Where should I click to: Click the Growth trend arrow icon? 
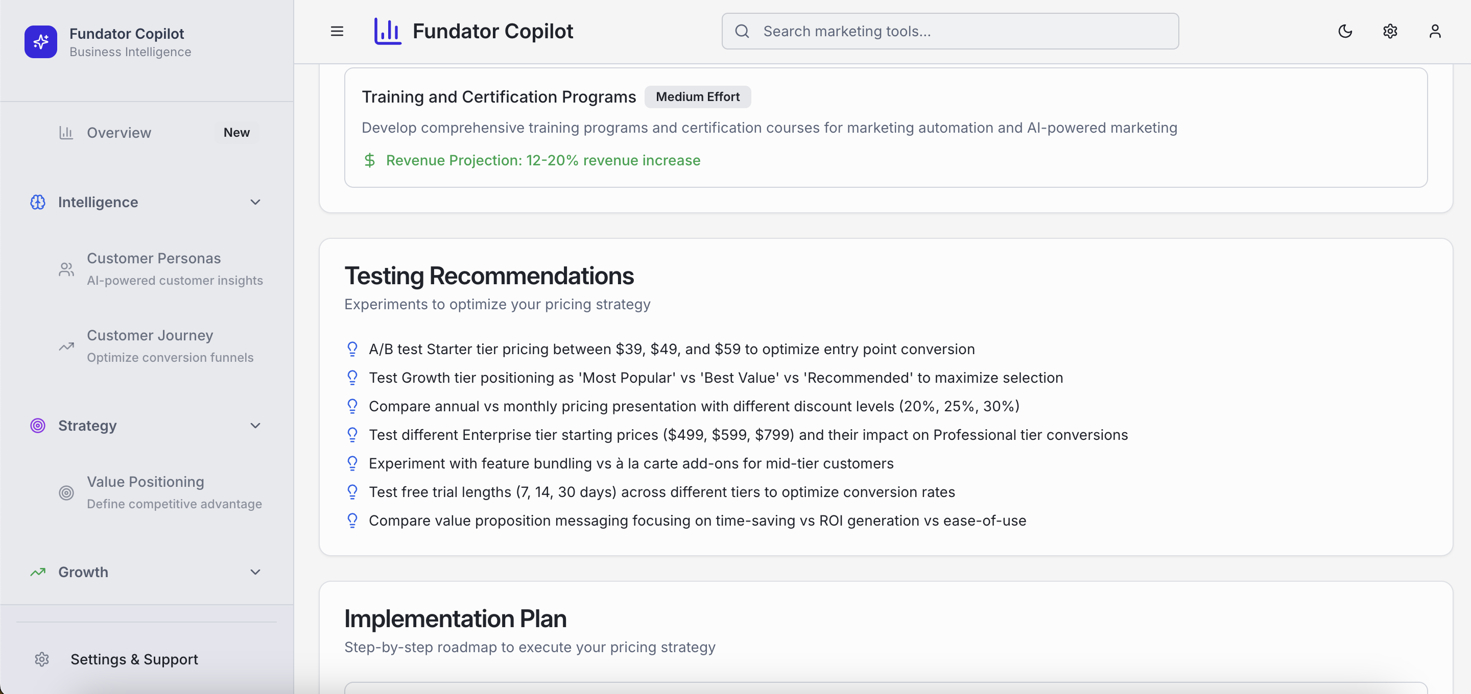(x=38, y=572)
